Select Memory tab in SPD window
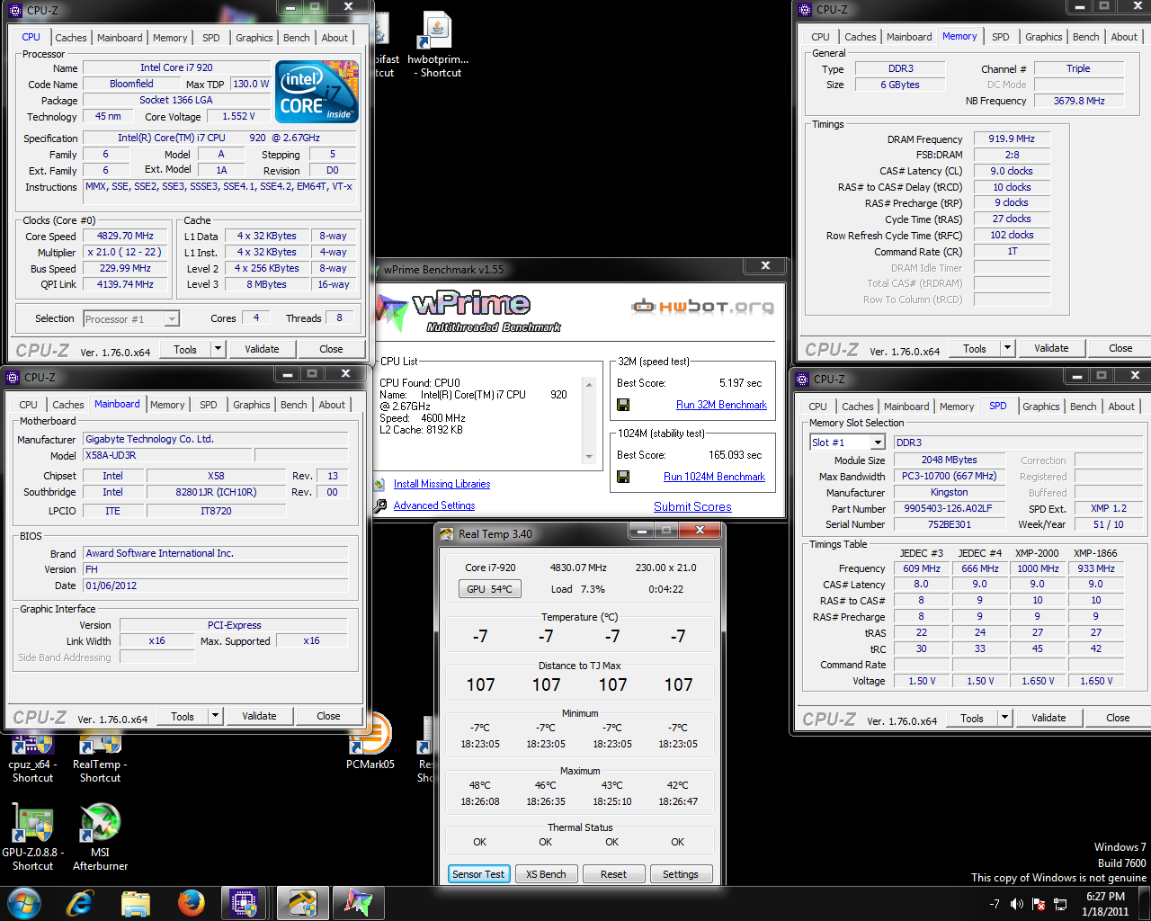The image size is (1151, 921). [957, 407]
